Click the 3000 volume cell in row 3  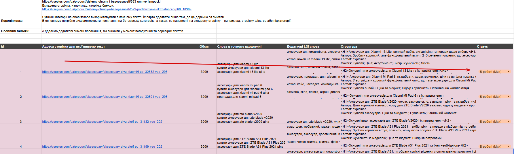(x=204, y=111)
